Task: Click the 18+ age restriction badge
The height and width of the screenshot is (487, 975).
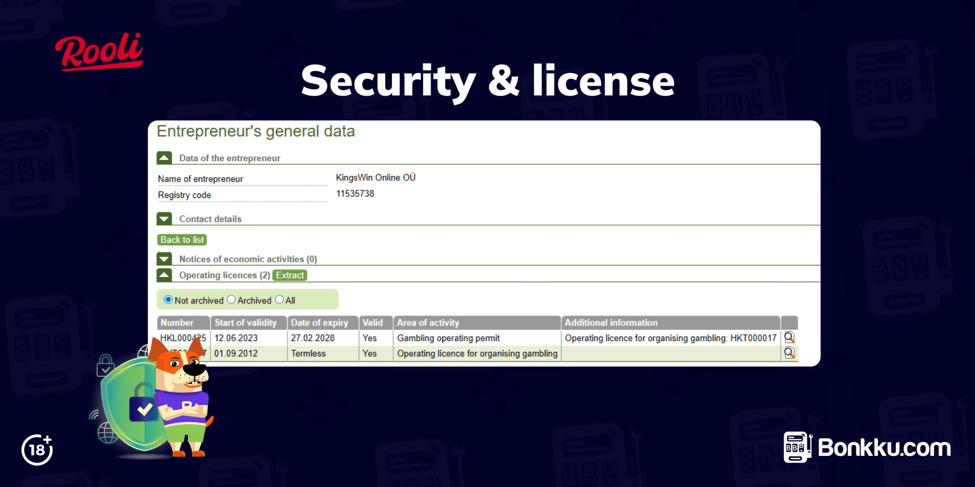Action: coord(37,450)
